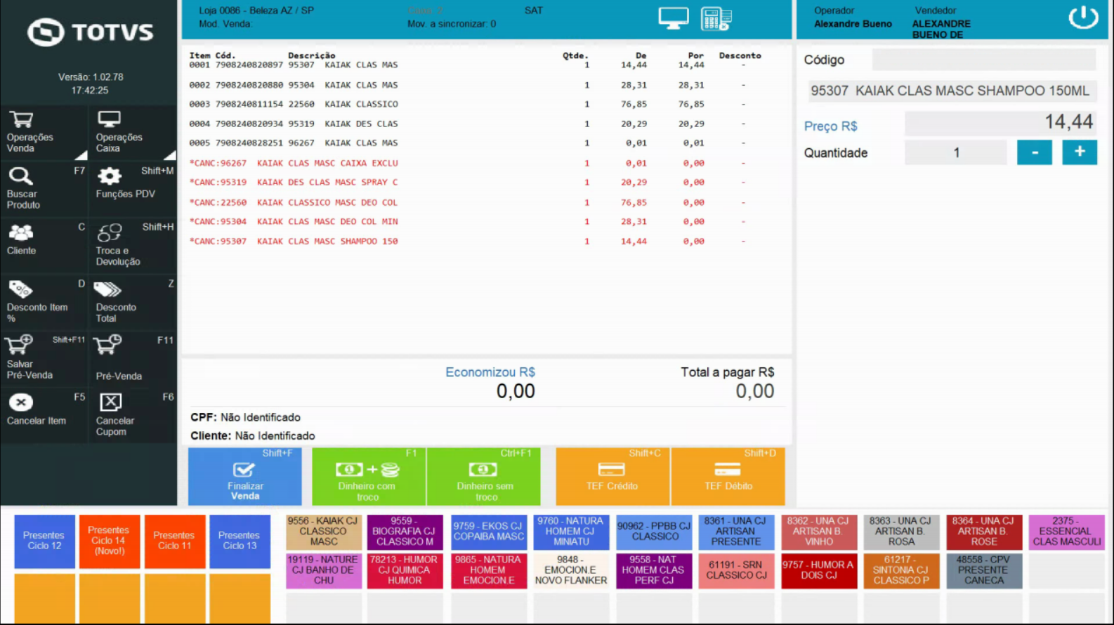
Task: Select item 0004 code 7908240820934
Action: click(x=476, y=124)
